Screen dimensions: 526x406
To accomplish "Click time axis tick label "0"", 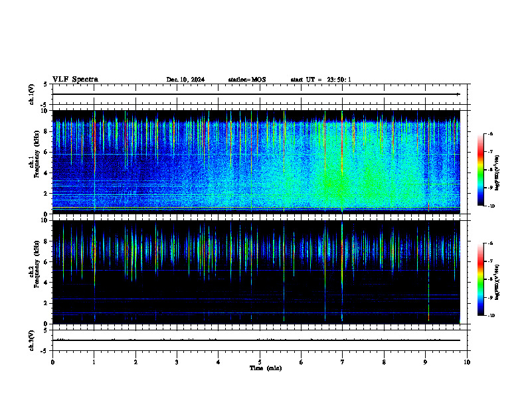I will point(52,362).
